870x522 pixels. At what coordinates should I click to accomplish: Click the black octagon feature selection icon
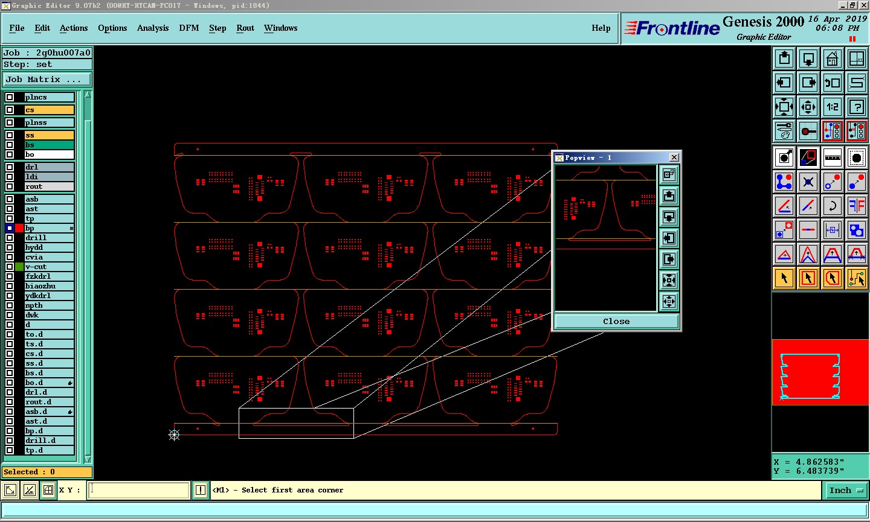[x=857, y=158]
